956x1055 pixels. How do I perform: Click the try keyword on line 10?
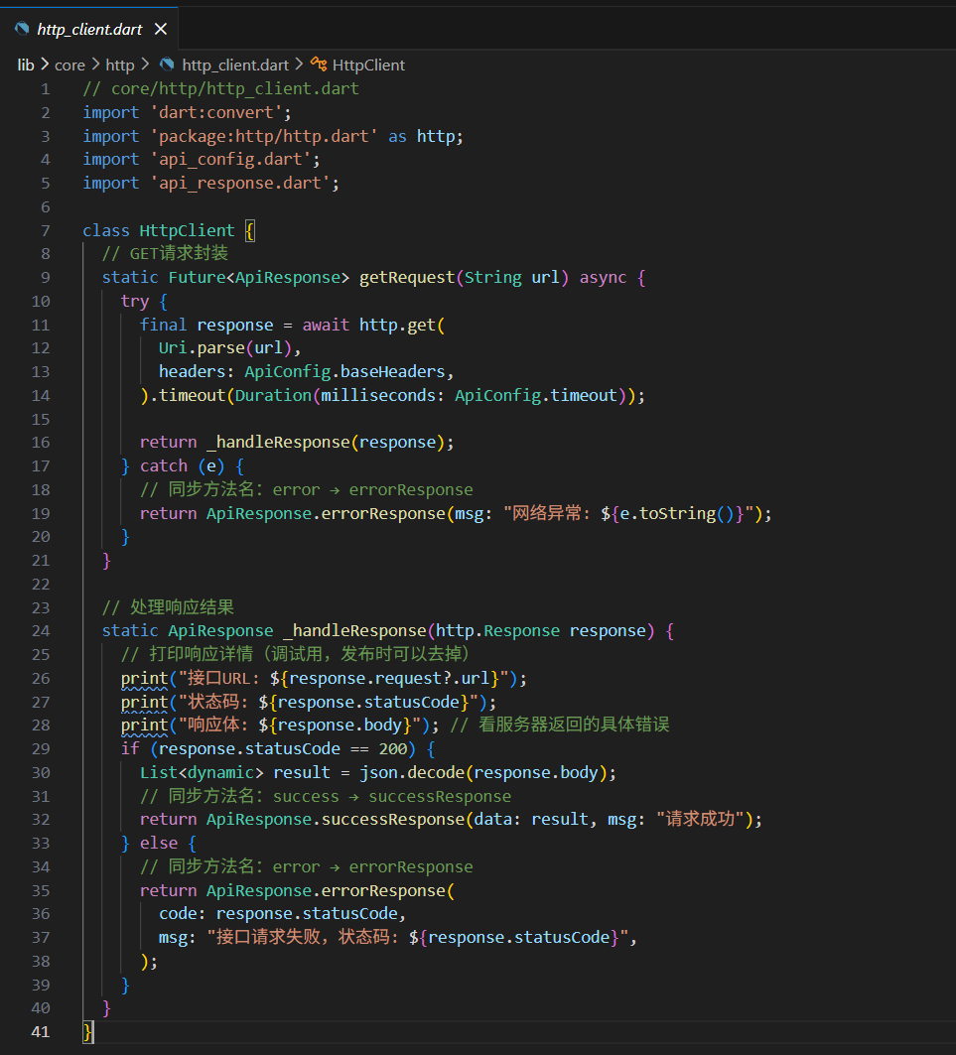(135, 302)
